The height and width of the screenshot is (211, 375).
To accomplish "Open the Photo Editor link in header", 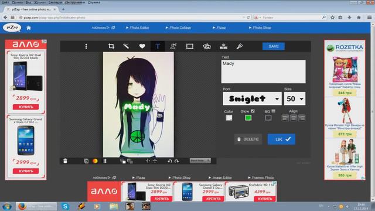I will [138, 28].
